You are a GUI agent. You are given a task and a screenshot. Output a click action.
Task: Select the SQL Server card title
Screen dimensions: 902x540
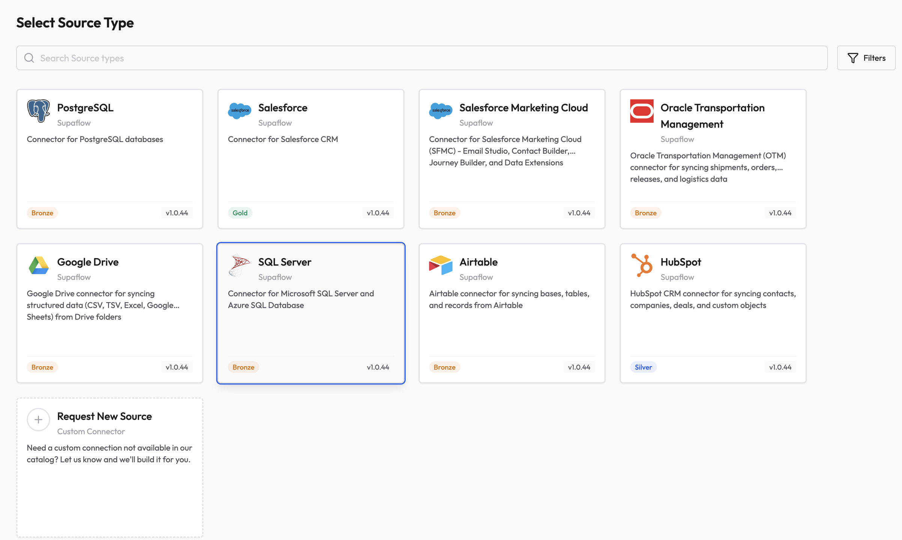(x=284, y=262)
